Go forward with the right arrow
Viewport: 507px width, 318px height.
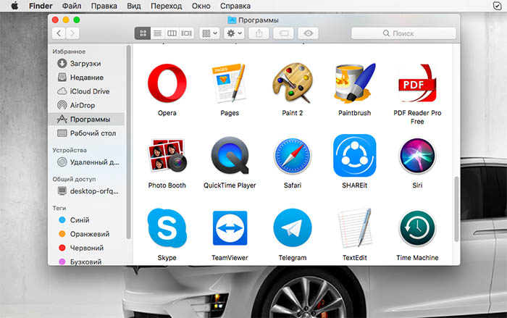72,33
